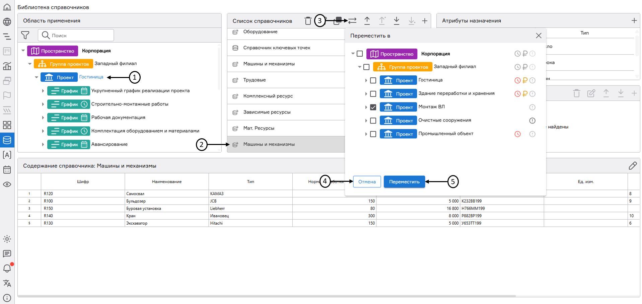Screen dimensions: 642x304
Task: Check the Очистные сооружения project checkbox
Action: (x=373, y=121)
